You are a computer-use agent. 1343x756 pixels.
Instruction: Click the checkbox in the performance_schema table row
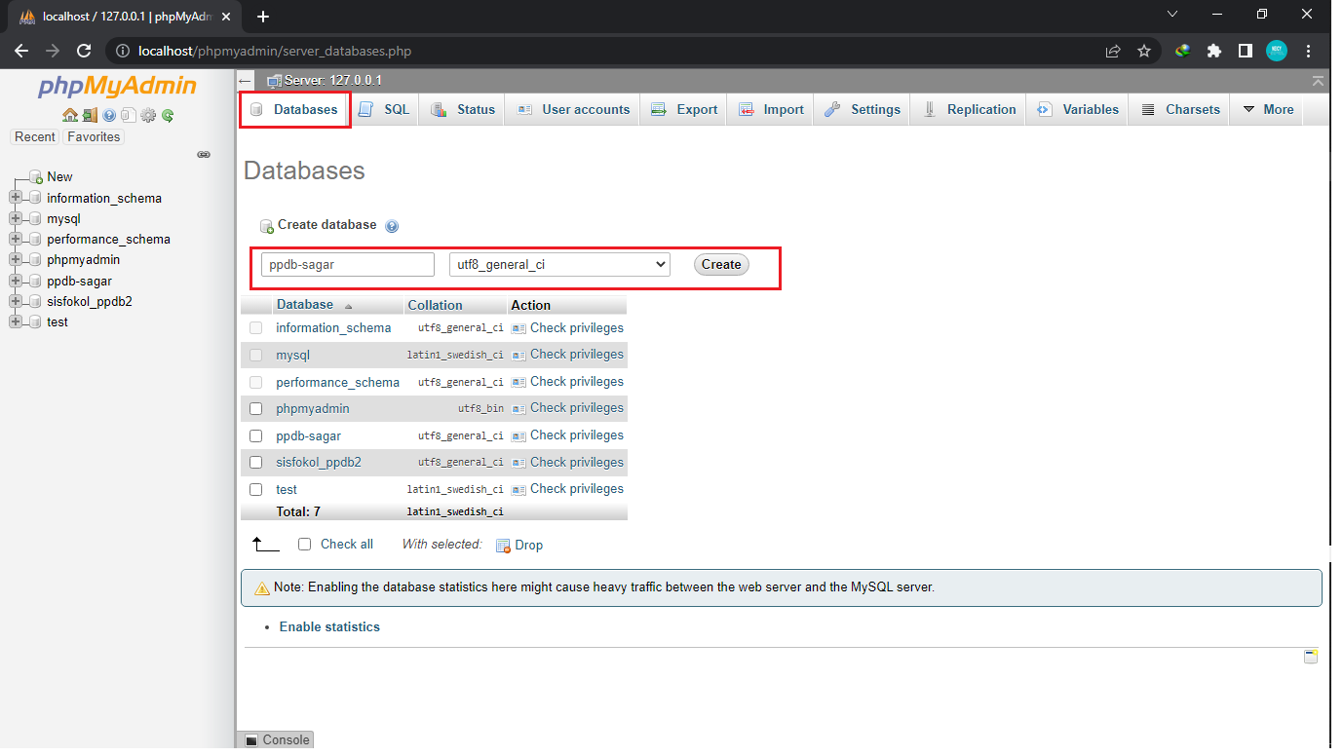click(256, 382)
